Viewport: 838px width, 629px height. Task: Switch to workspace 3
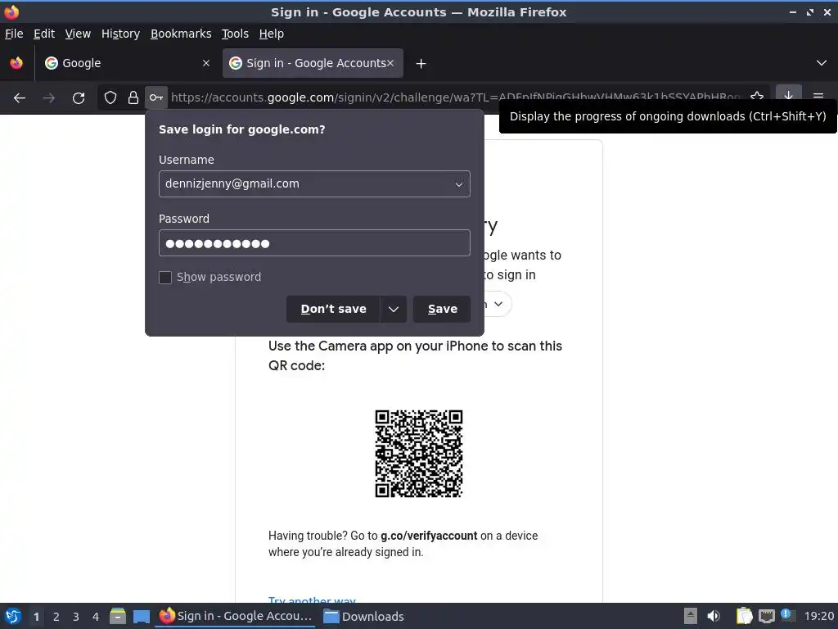(x=76, y=617)
